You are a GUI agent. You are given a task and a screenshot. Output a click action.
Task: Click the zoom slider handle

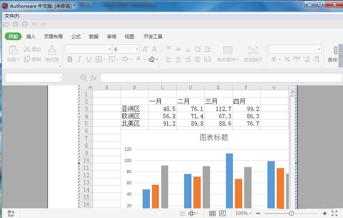pos(291,213)
